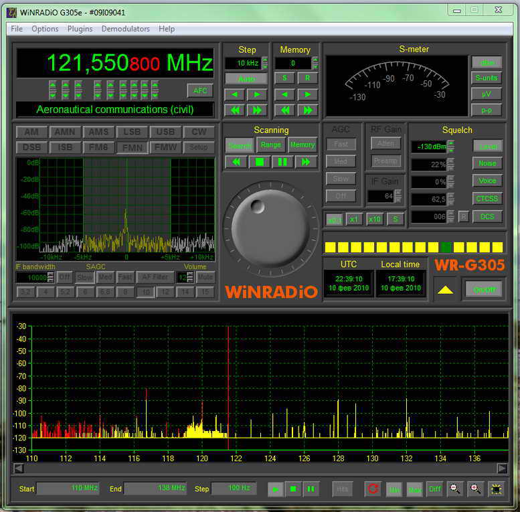Screen dimensions: 520x512
Task: Click the WiNRADiO app icon in title bar
Action: [11, 13]
